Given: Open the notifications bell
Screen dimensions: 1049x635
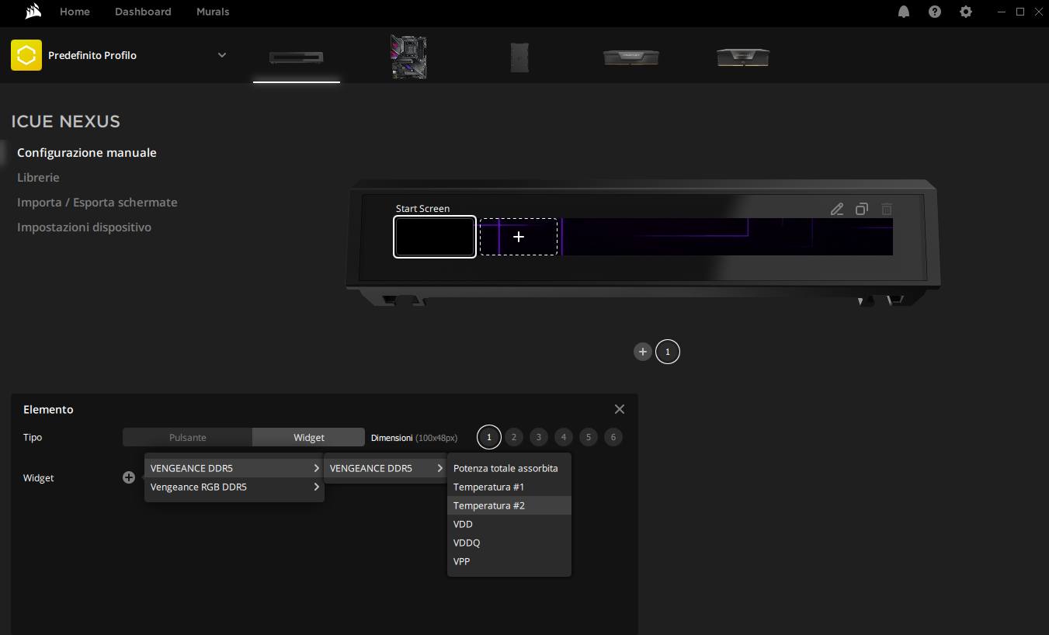Looking at the screenshot, I should [x=904, y=12].
